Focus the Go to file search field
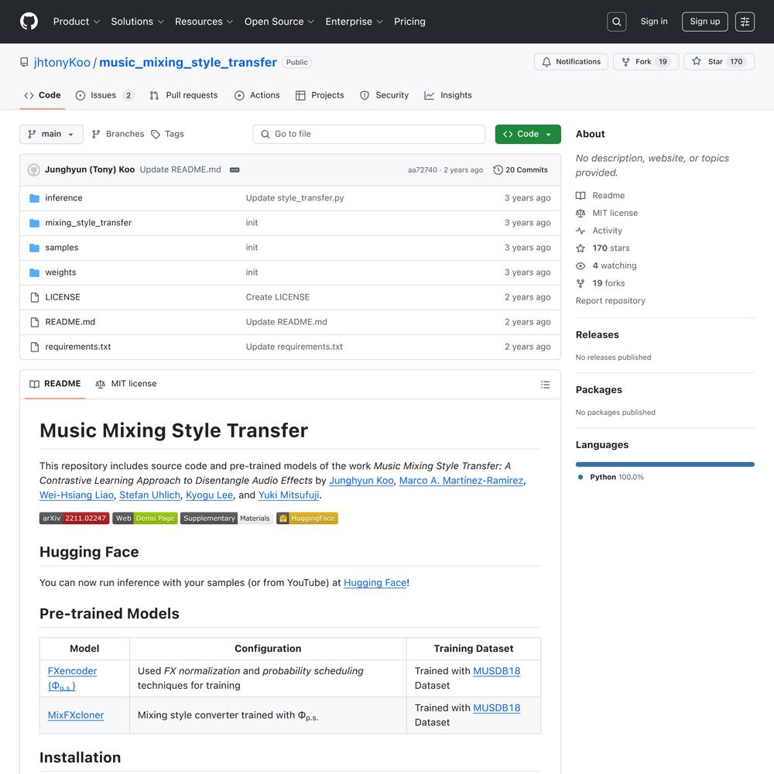774x774 pixels. tap(369, 134)
